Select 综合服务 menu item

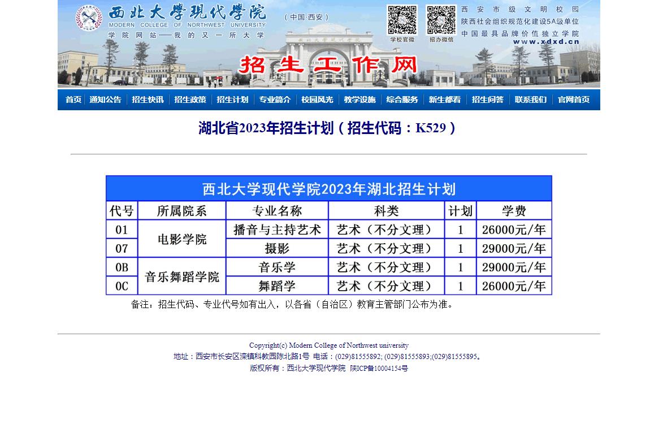(x=402, y=99)
